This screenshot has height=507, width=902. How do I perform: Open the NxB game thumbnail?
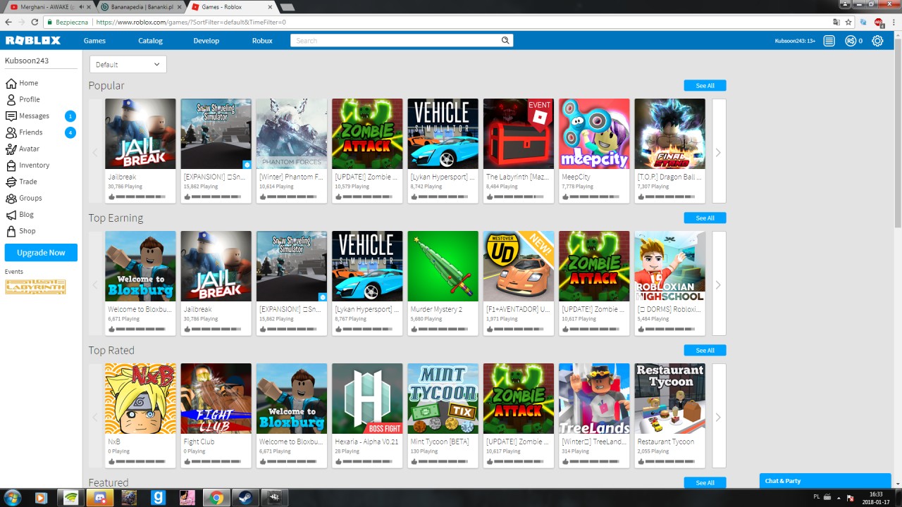140,399
